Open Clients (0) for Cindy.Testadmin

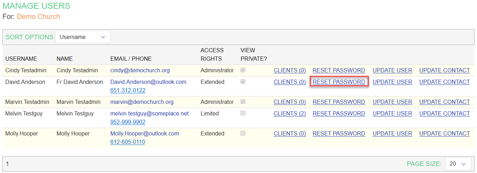coord(290,70)
